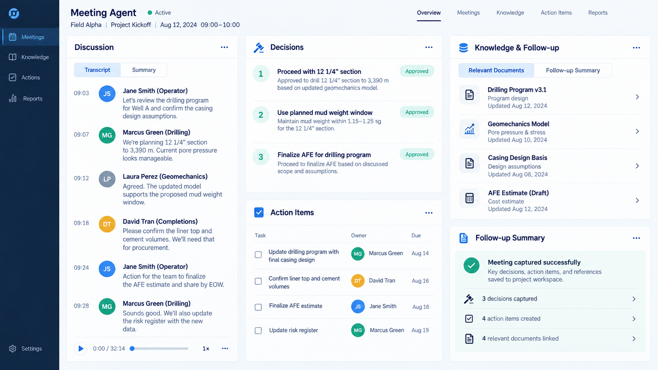Click the Knowledge & Follow-up database icon

pyautogui.click(x=464, y=48)
